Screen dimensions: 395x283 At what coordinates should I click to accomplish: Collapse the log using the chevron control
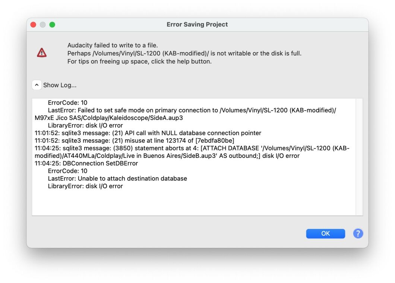(x=37, y=85)
